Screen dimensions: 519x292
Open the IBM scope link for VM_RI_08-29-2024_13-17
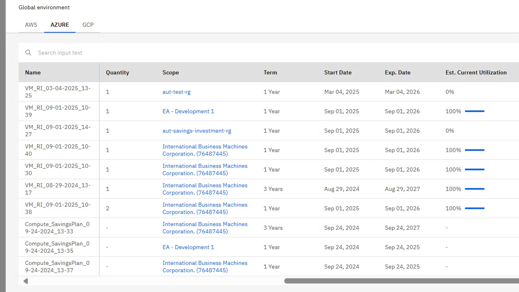205,189
